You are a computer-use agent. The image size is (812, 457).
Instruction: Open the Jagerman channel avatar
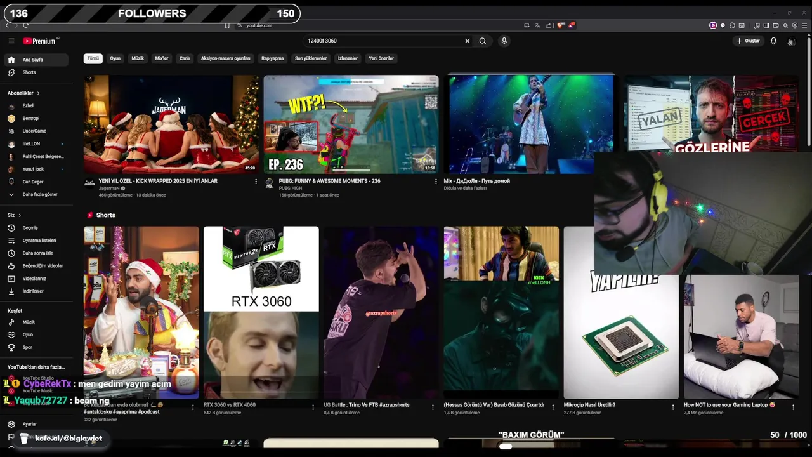89,183
